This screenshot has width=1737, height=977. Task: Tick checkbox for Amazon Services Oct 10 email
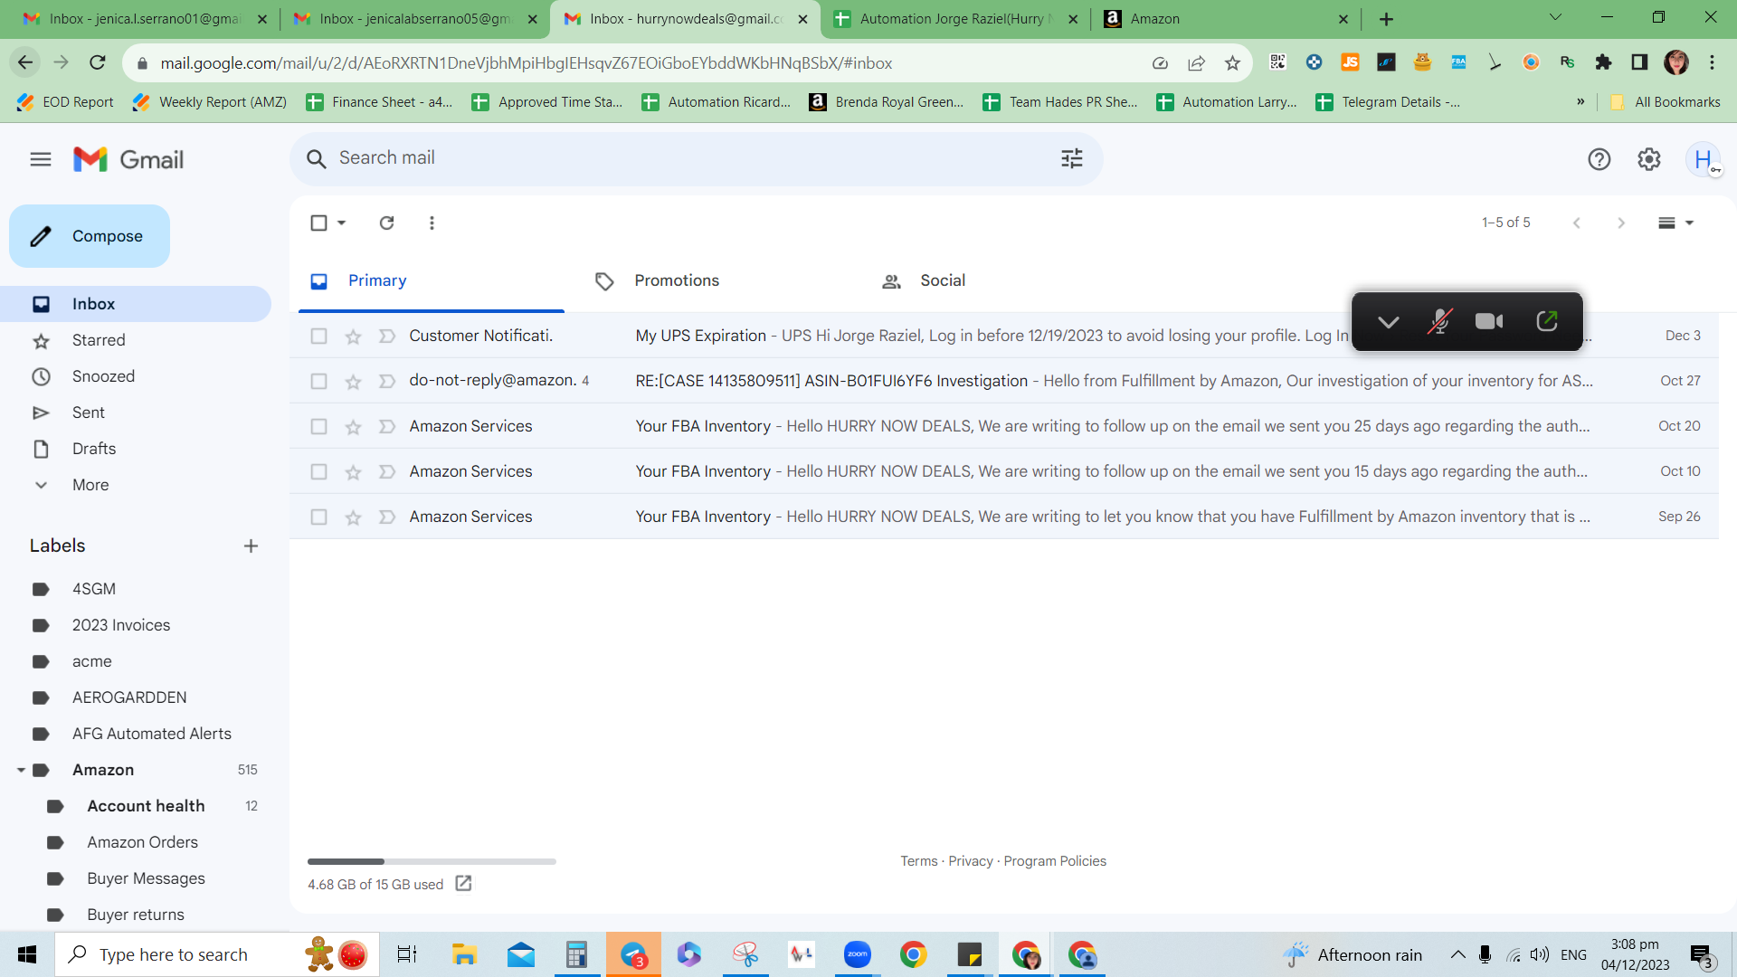tap(318, 471)
